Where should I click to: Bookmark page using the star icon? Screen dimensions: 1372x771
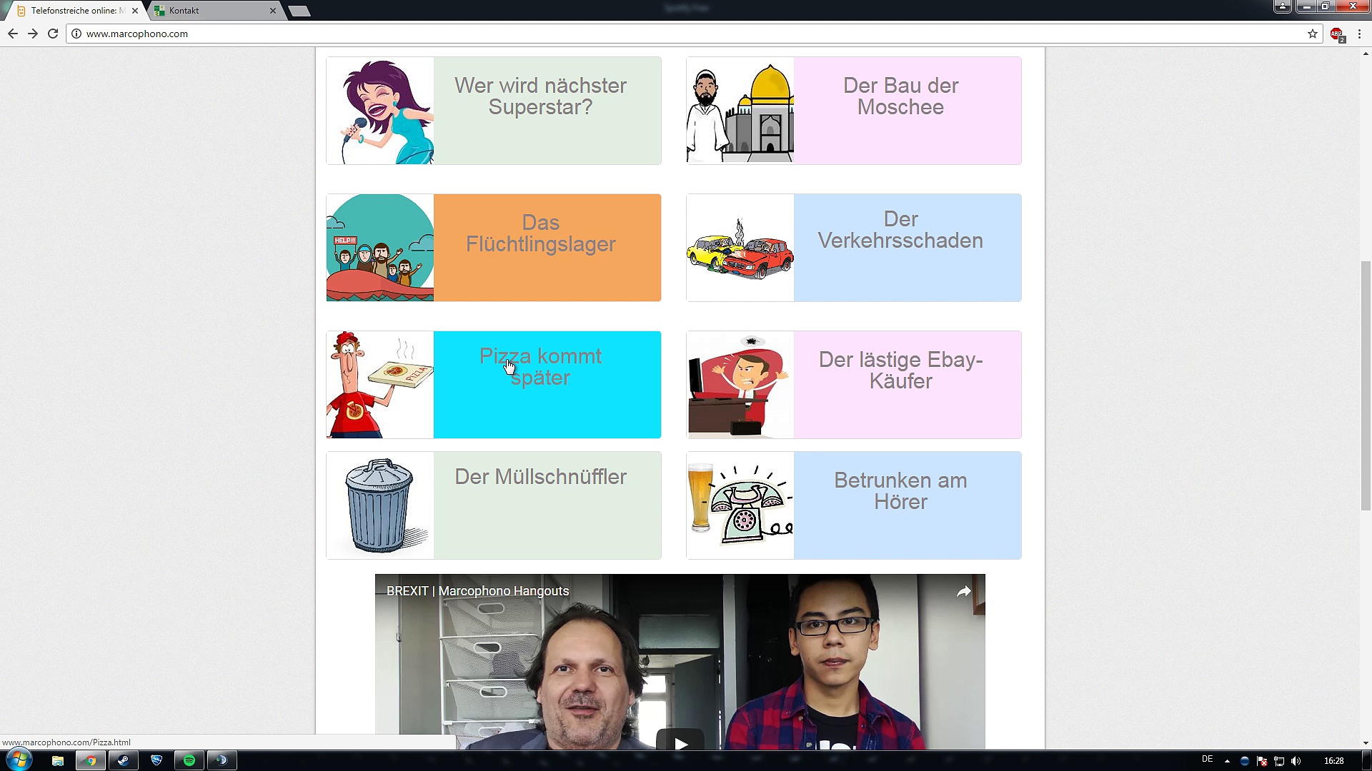[1312, 34]
